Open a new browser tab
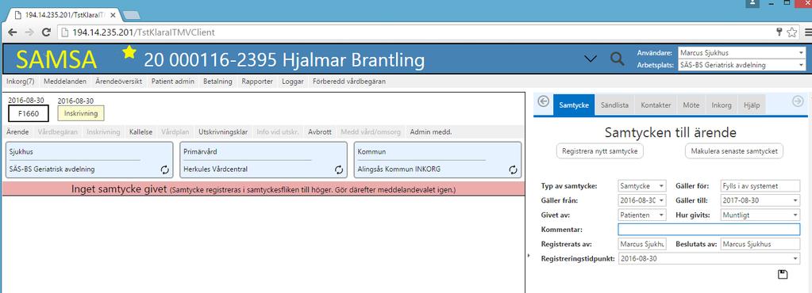This screenshot has width=812, height=293. (x=132, y=16)
